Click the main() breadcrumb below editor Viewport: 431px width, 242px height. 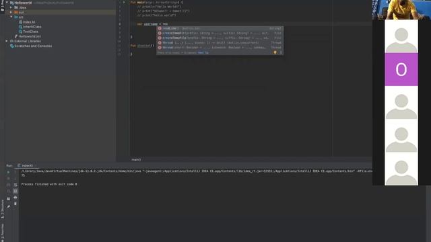pos(136,159)
